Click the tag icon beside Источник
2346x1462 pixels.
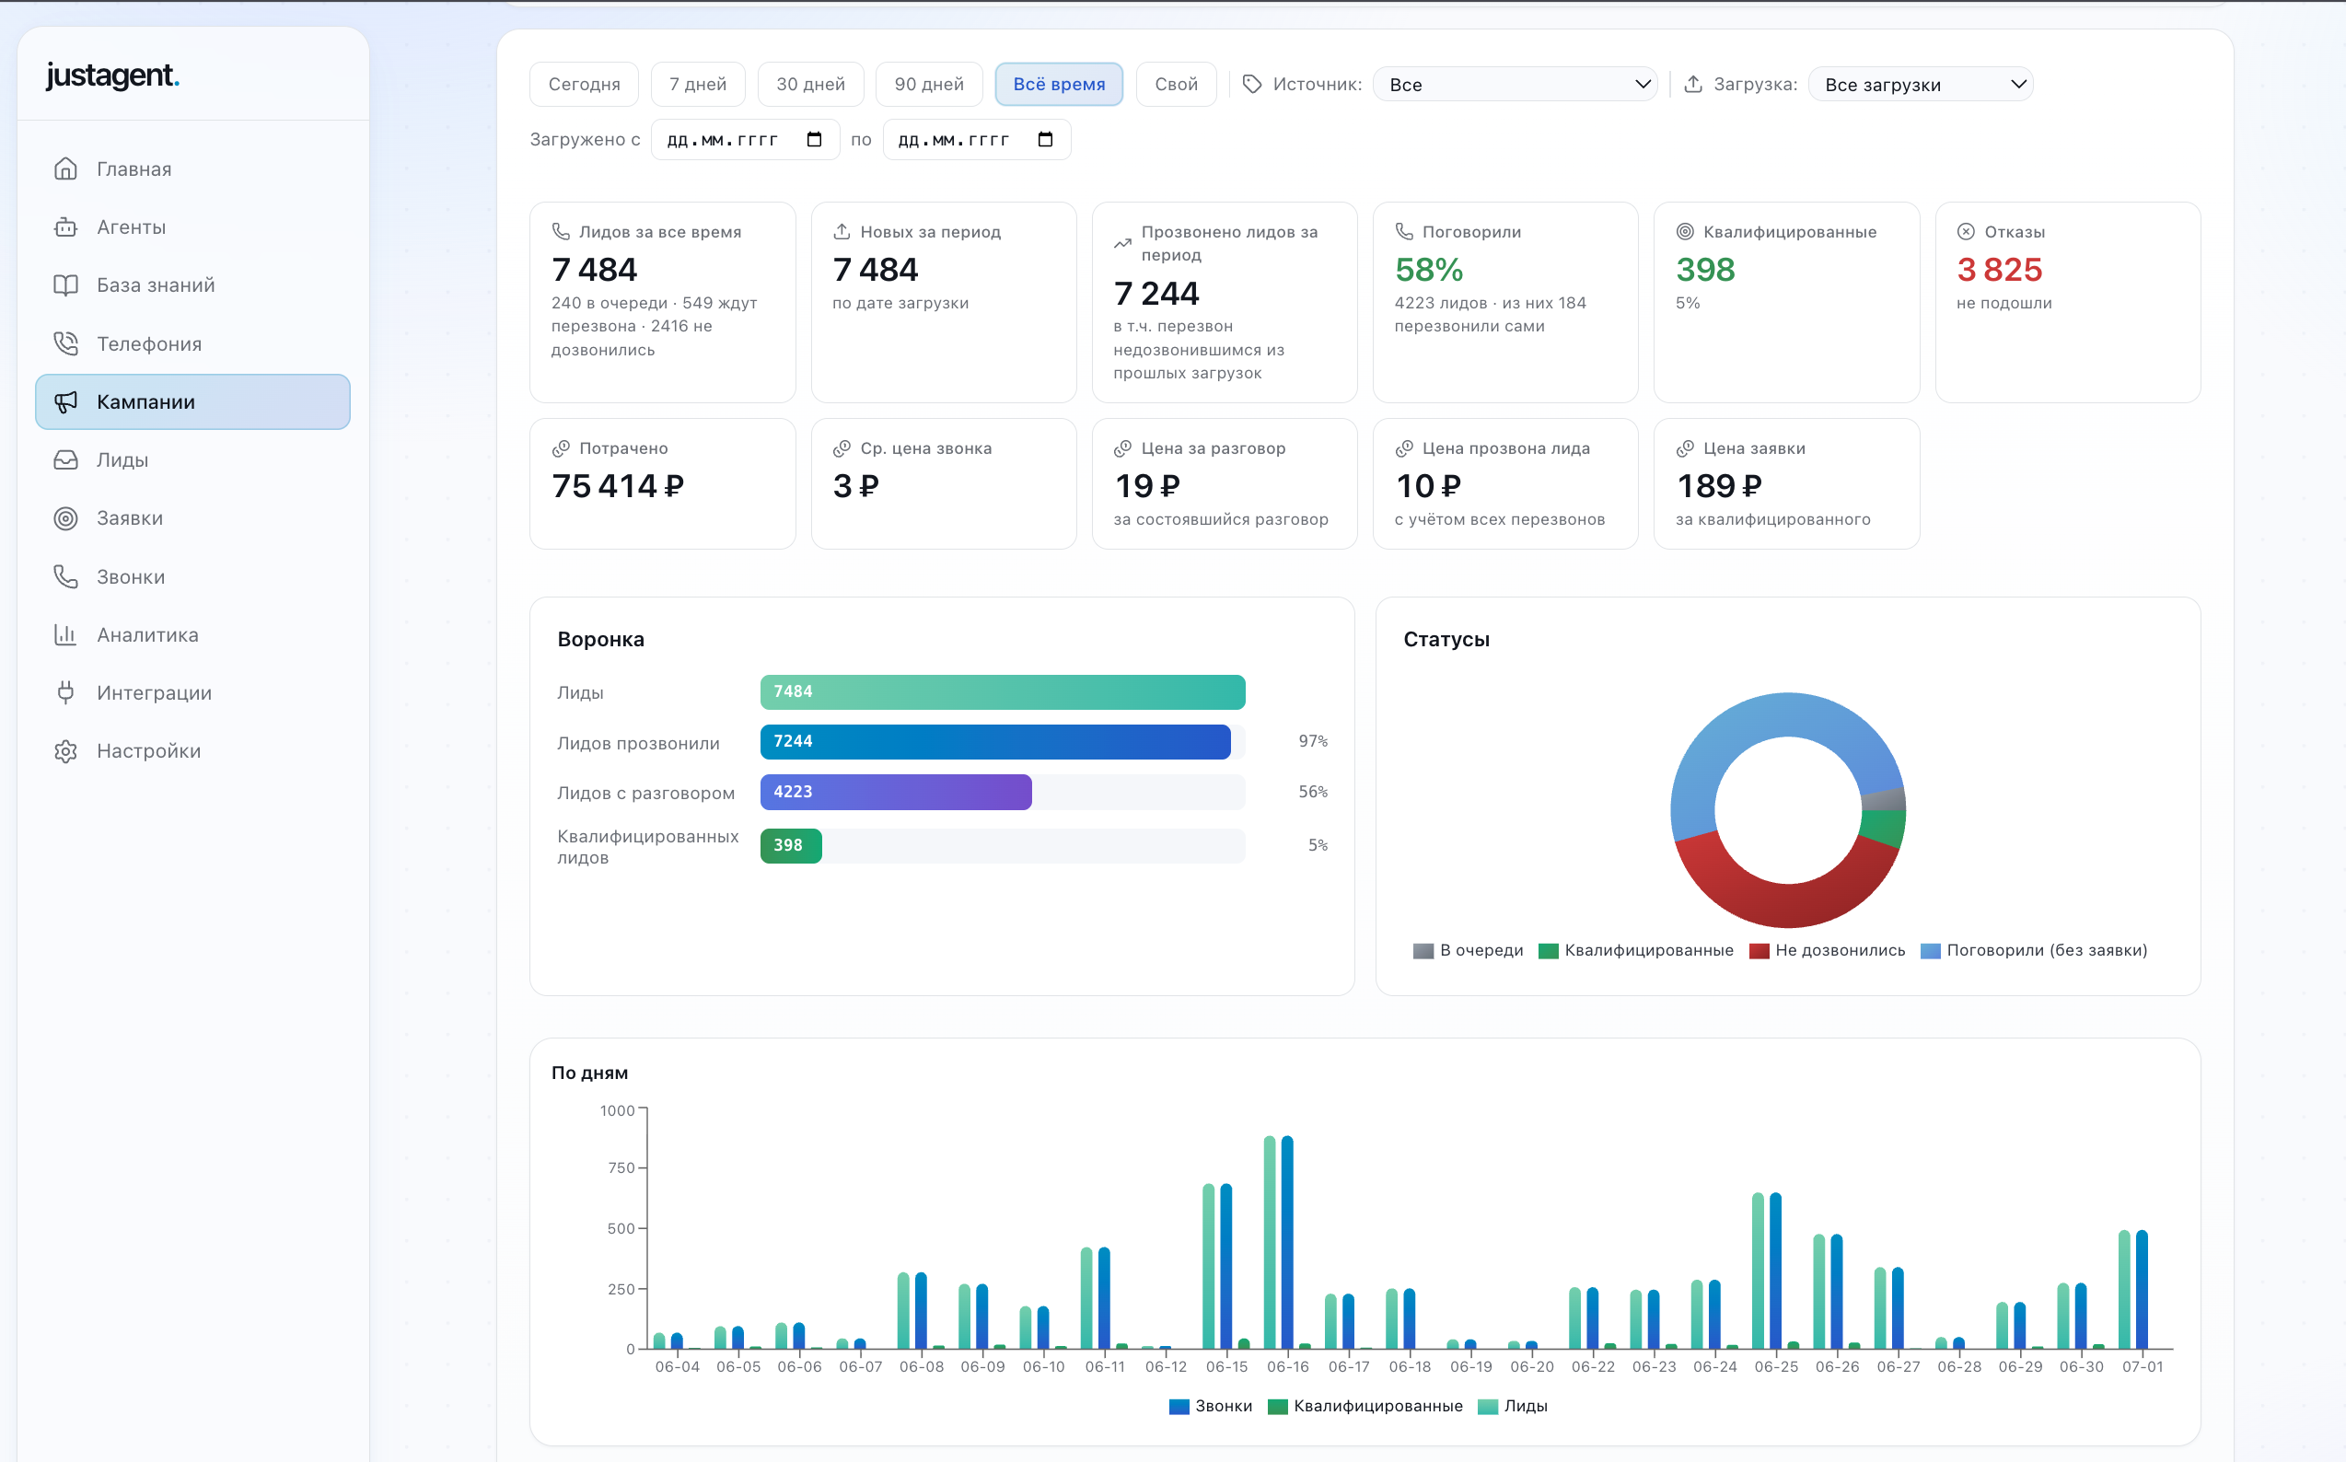pyautogui.click(x=1252, y=84)
